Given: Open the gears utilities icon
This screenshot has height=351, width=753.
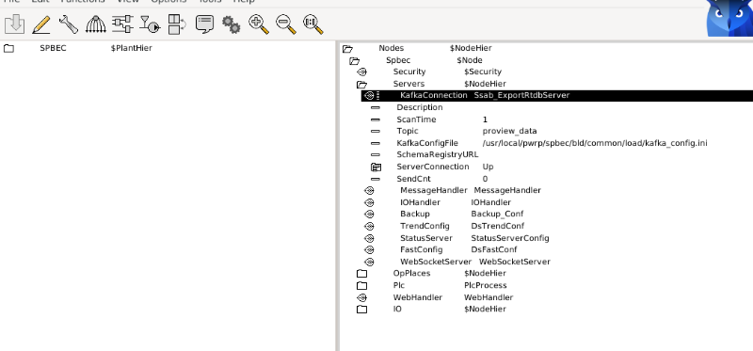Looking at the screenshot, I should pos(232,24).
